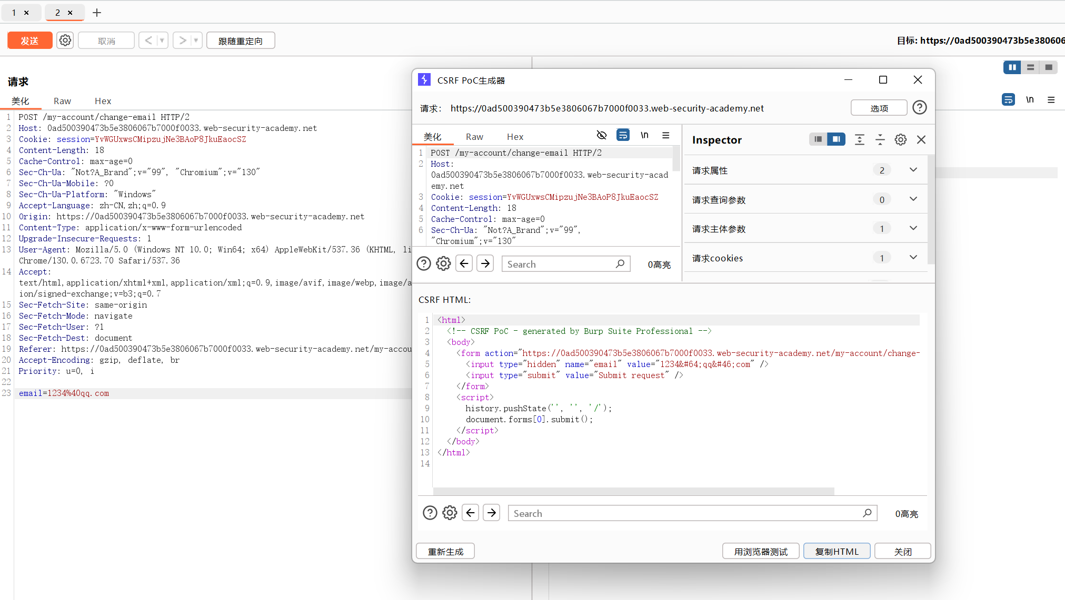Click the next match arrow beside CSRF HTML search

[x=492, y=513]
